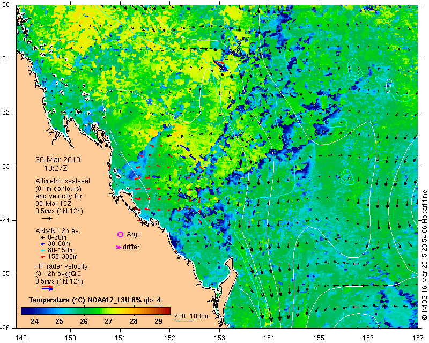Click longitude axis label '156'
This screenshot has width=429, height=343.
coord(368,338)
